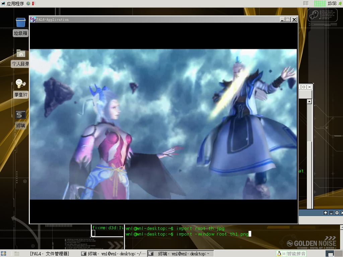Image resolution: width=343 pixels, height=257 pixels.
Task: Maximize the PAL4-Application window
Action: coord(288,19)
